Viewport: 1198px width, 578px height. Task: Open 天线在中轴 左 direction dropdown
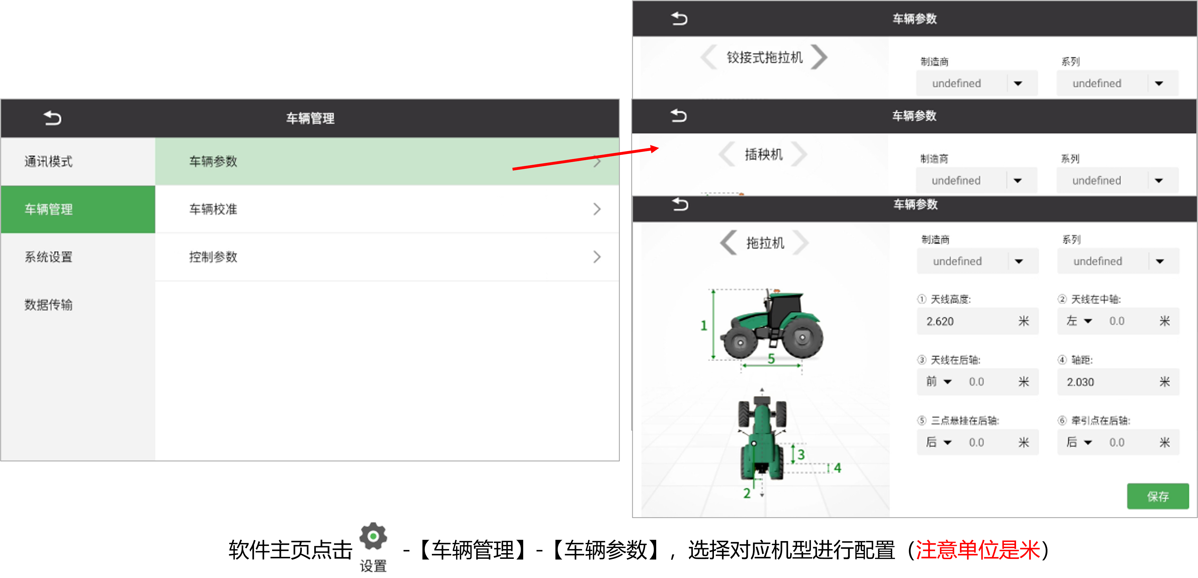coord(1079,321)
